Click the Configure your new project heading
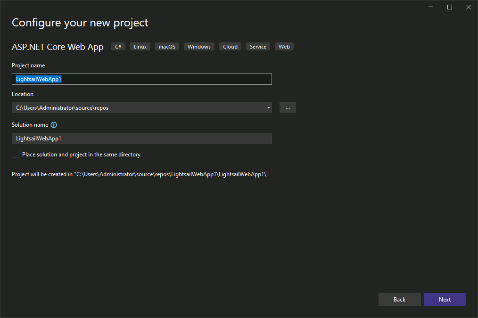Viewport: 478px width, 318px height. click(80, 23)
